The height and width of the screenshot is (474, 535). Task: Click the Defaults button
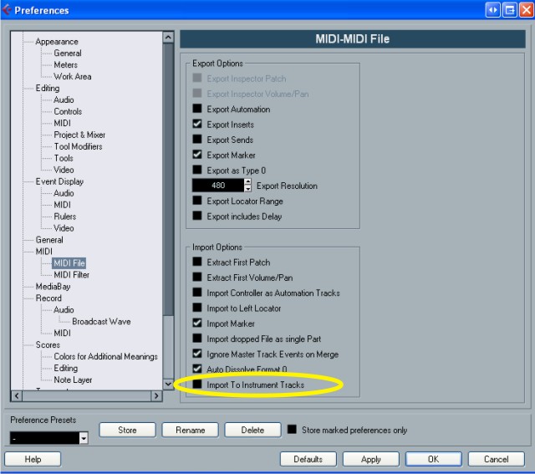click(x=308, y=459)
